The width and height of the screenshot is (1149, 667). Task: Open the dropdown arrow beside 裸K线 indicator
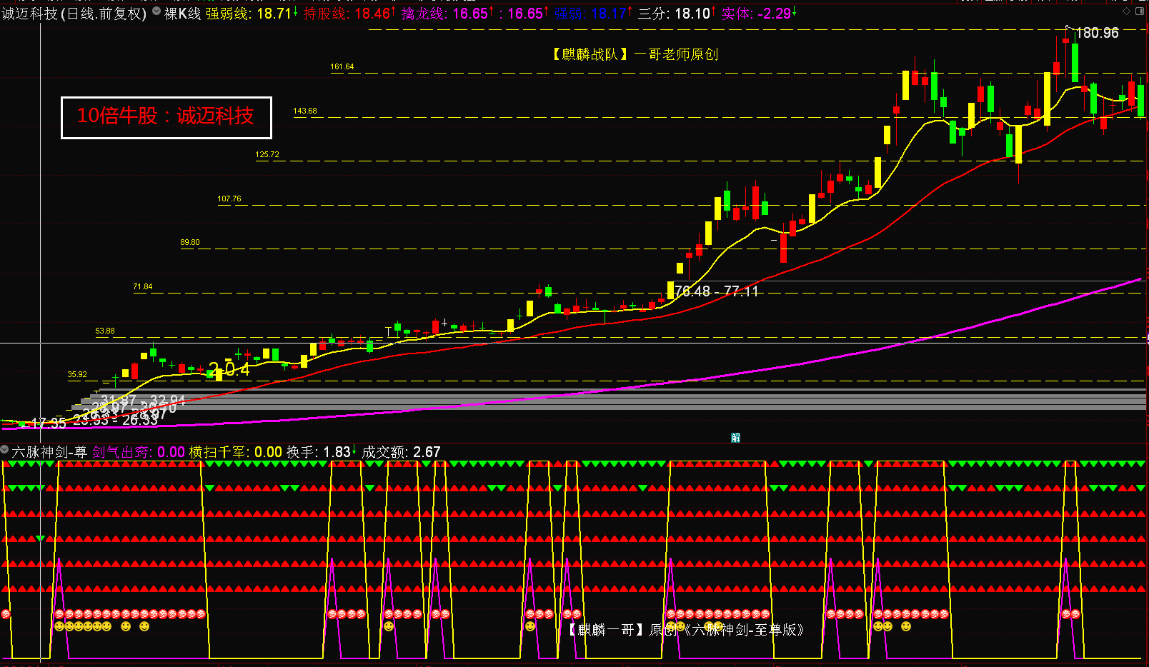(x=156, y=11)
